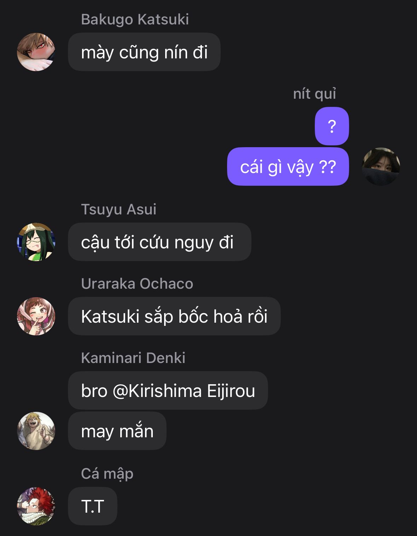Select "Katsuki sắp bốc hoả rồi" message
This screenshot has width=417, height=536.
click(174, 316)
